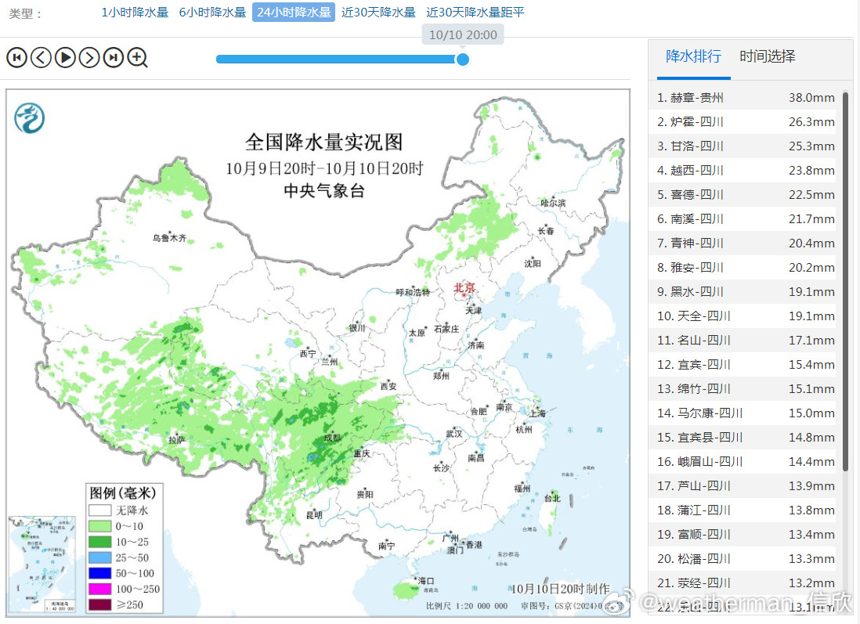Viewport: 860px width, 624px height.
Task: Switch to 降水排行 tab
Action: point(693,56)
